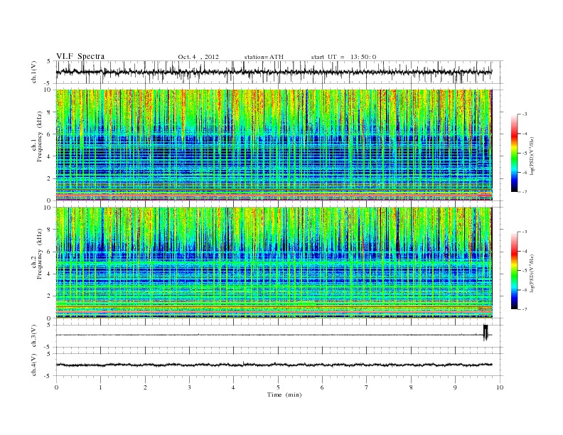Click the "8" kHz tick on ch.1 frequency axis
Image resolution: width=563 pixels, height=435 pixels.
click(49, 112)
